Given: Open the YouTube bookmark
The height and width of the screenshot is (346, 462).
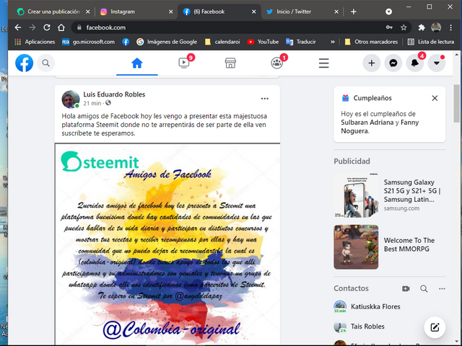Looking at the screenshot, I should point(263,42).
